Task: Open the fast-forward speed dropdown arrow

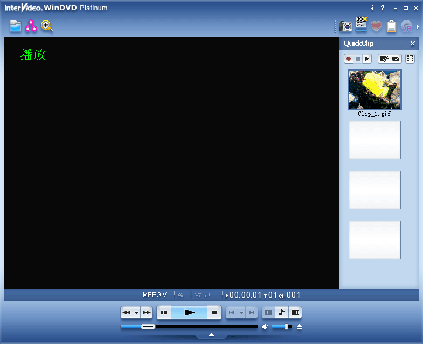Action: click(x=136, y=312)
